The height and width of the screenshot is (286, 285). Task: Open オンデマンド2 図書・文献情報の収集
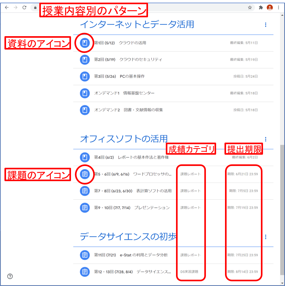(x=128, y=110)
